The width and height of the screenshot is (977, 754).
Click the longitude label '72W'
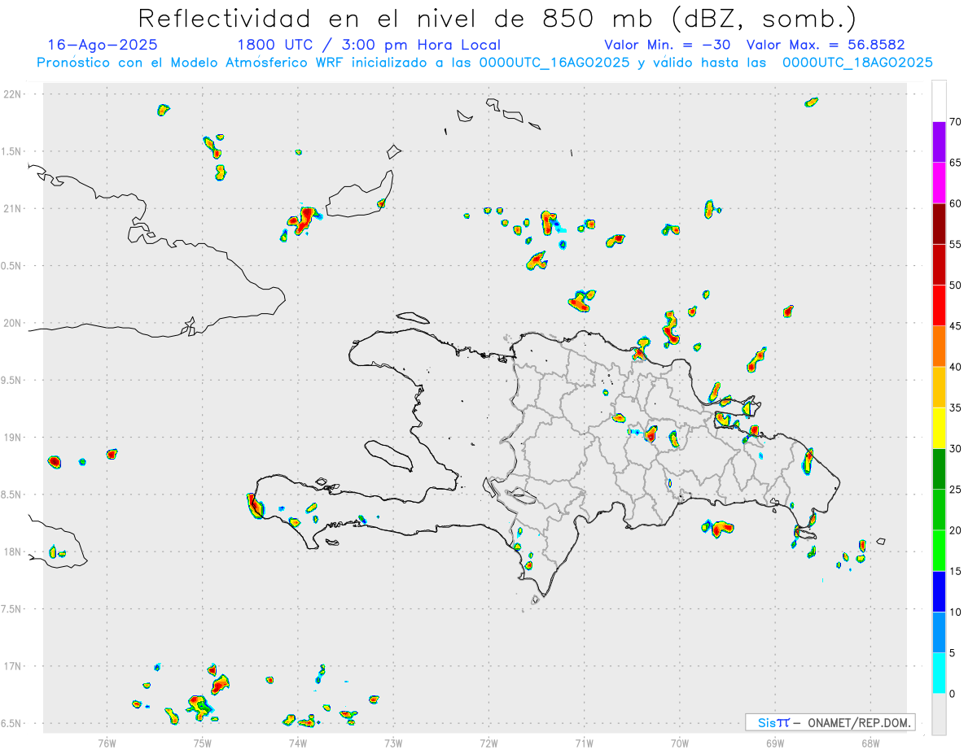click(488, 742)
